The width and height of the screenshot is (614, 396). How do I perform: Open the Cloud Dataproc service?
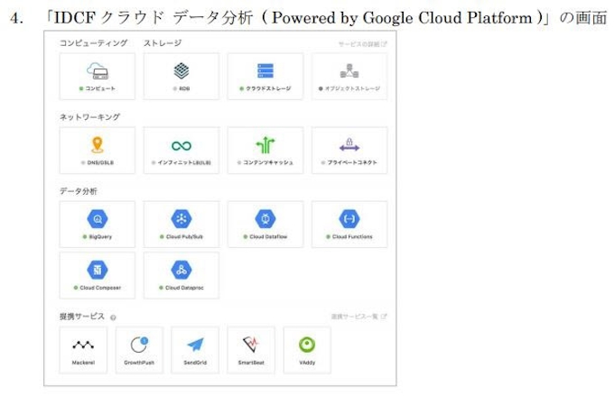[x=181, y=275]
